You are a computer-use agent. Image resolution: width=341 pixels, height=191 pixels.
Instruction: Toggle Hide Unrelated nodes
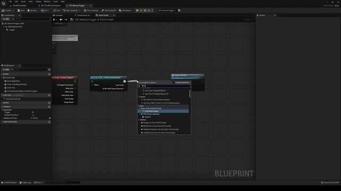point(70,11)
